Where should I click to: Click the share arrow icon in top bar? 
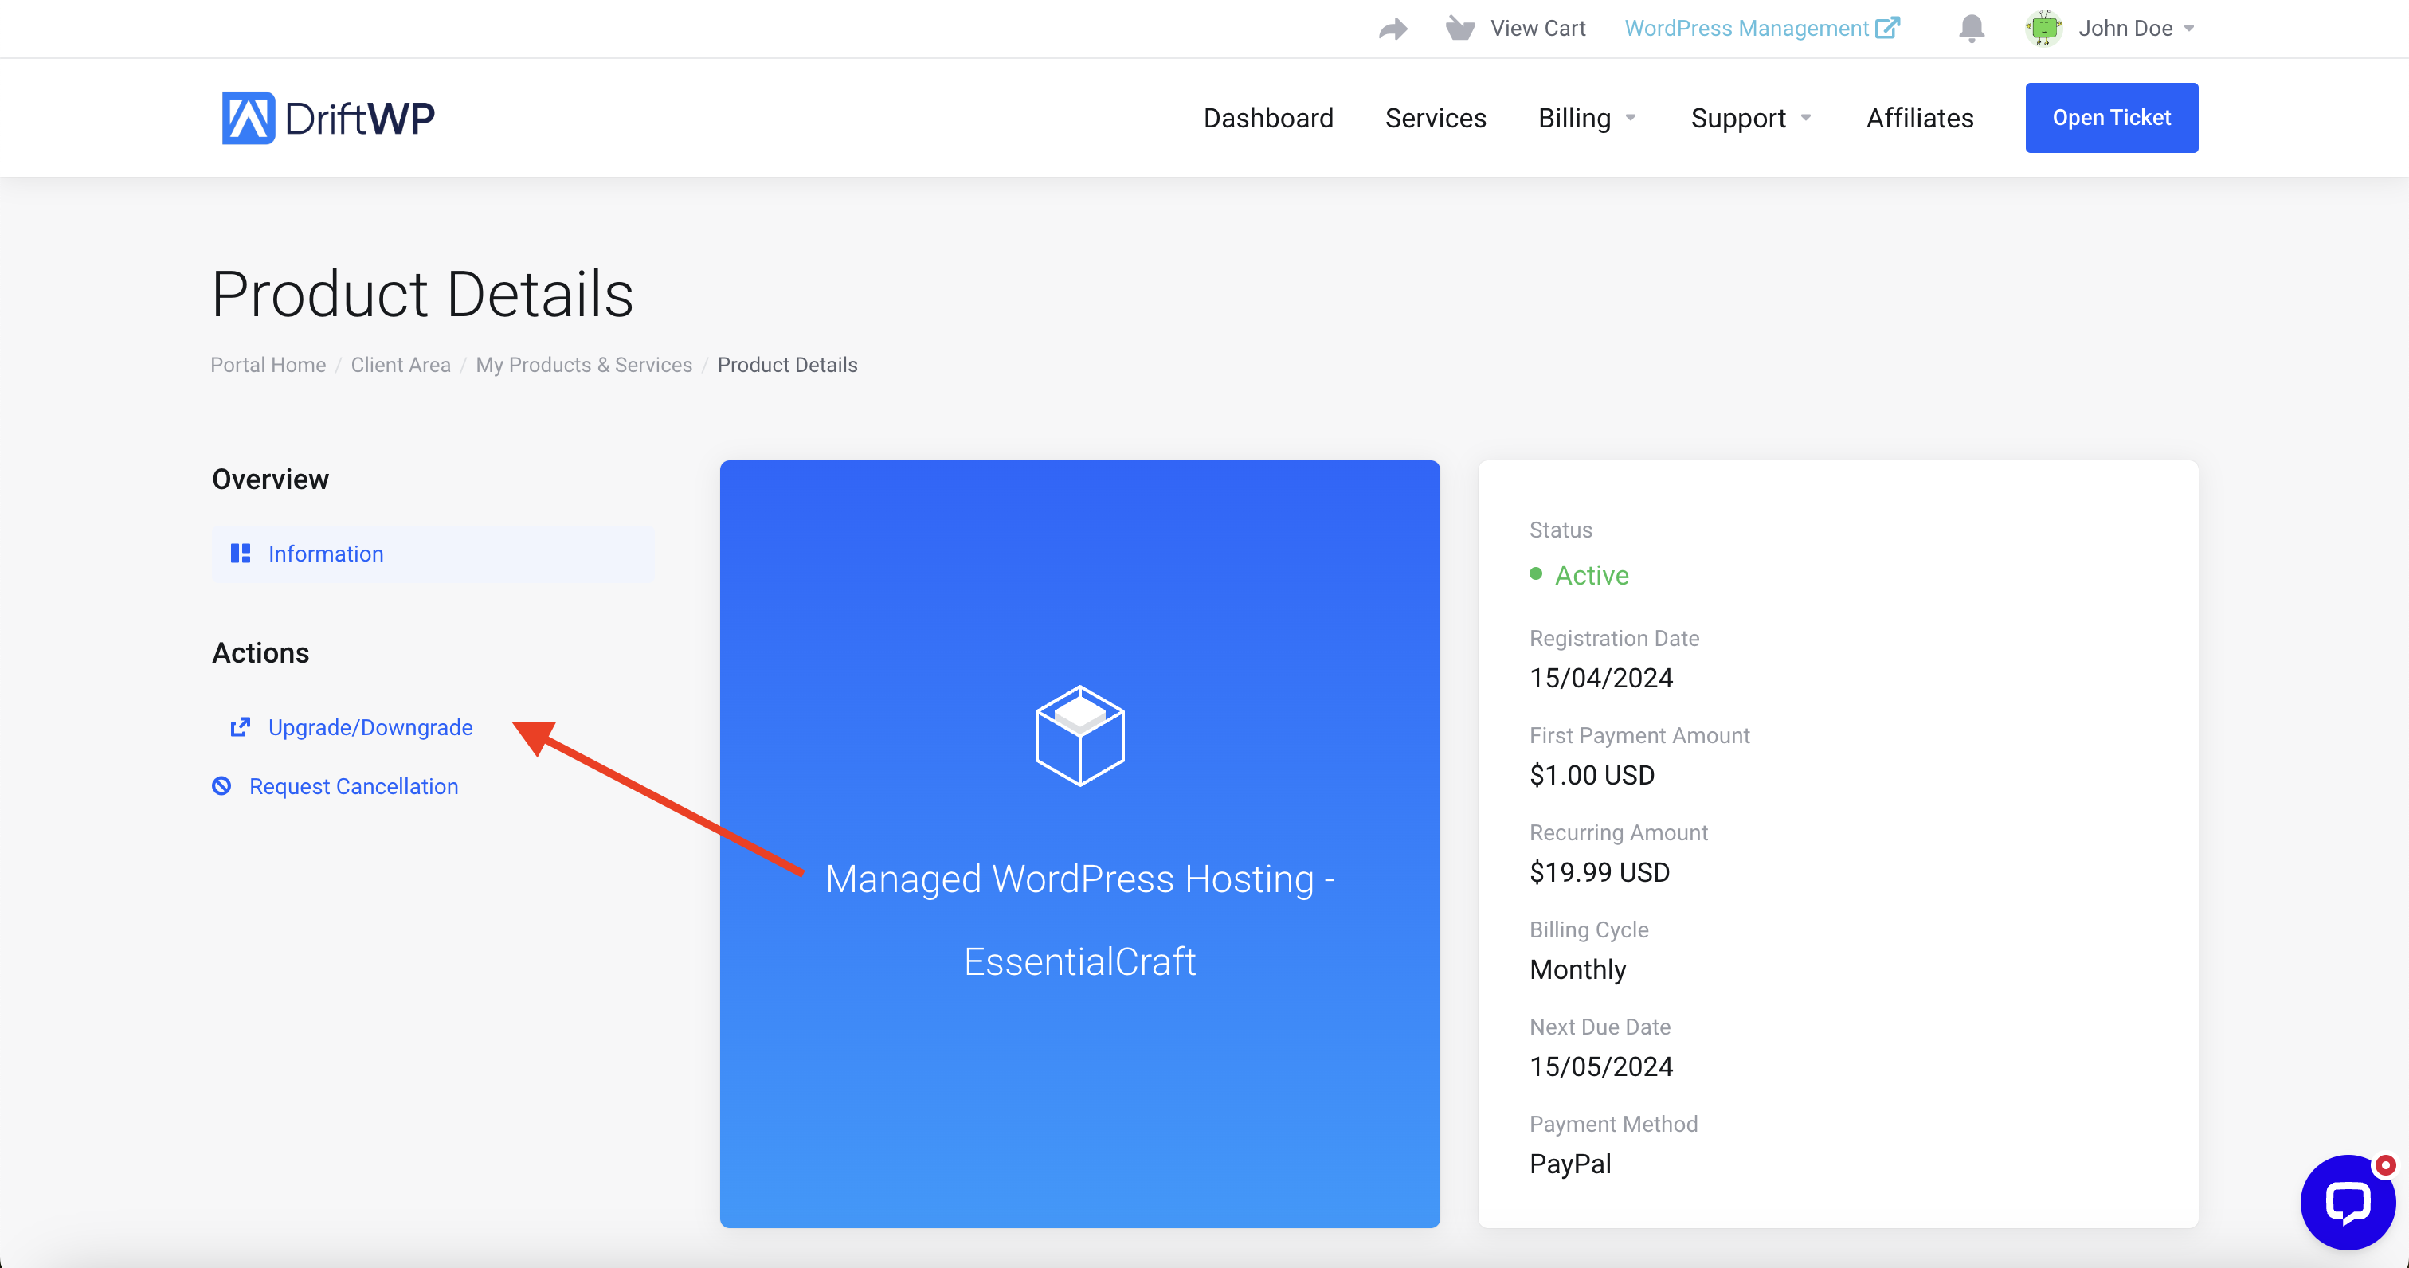pos(1393,29)
